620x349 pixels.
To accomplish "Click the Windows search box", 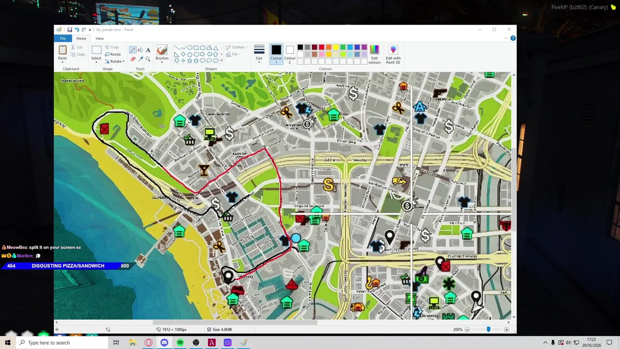I will click(62, 343).
